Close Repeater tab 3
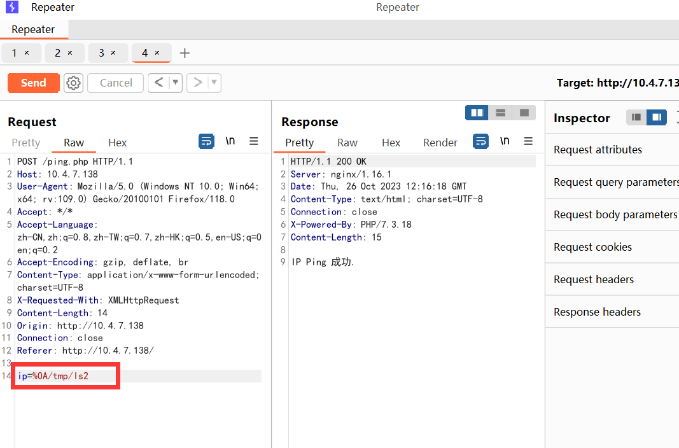Image resolution: width=679 pixels, height=448 pixels. [113, 53]
